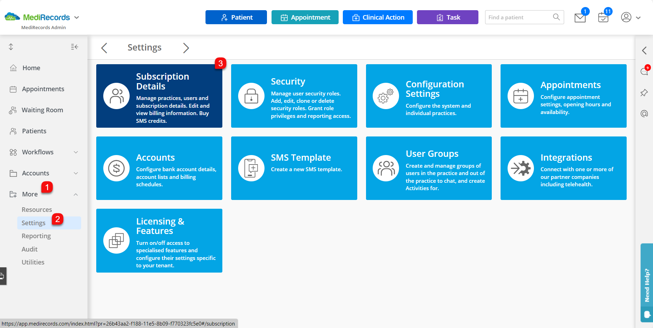Open the Licensing & Features tile

click(x=159, y=241)
